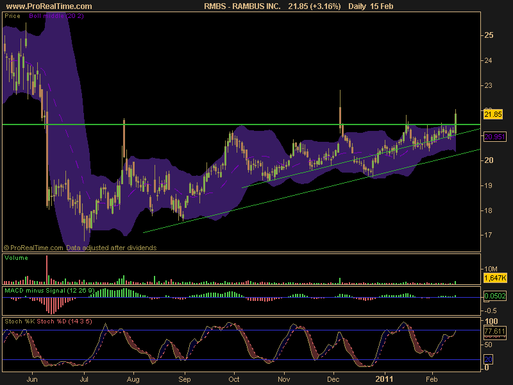Click the Stoch %D (14 3 5) label
The image size is (513, 385).
[x=65, y=321]
